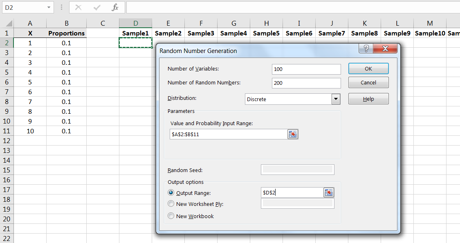Close the Random Number Generation dialog

tap(385, 49)
